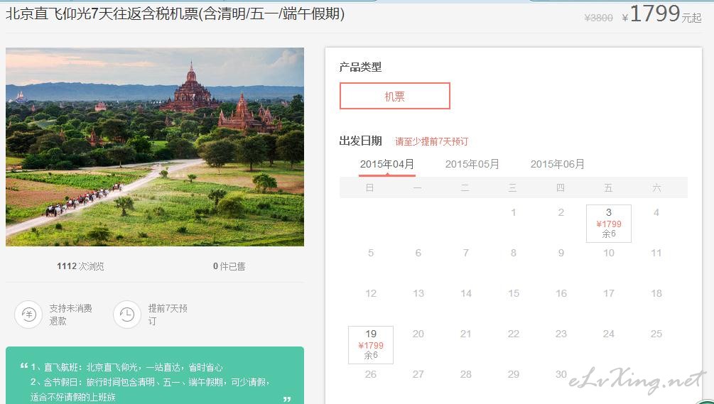The width and height of the screenshot is (714, 404).
Task: Click the crossed-out ¥3800 original price
Action: click(x=598, y=18)
